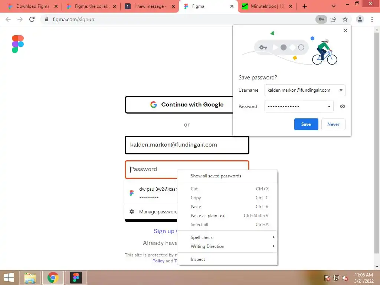The image size is (380, 285).
Task: Choose Paste as plain text
Action: click(227, 216)
